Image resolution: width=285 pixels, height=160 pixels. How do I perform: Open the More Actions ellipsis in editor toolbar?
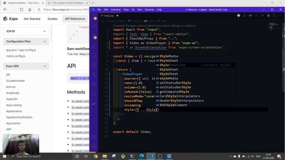(280, 16)
